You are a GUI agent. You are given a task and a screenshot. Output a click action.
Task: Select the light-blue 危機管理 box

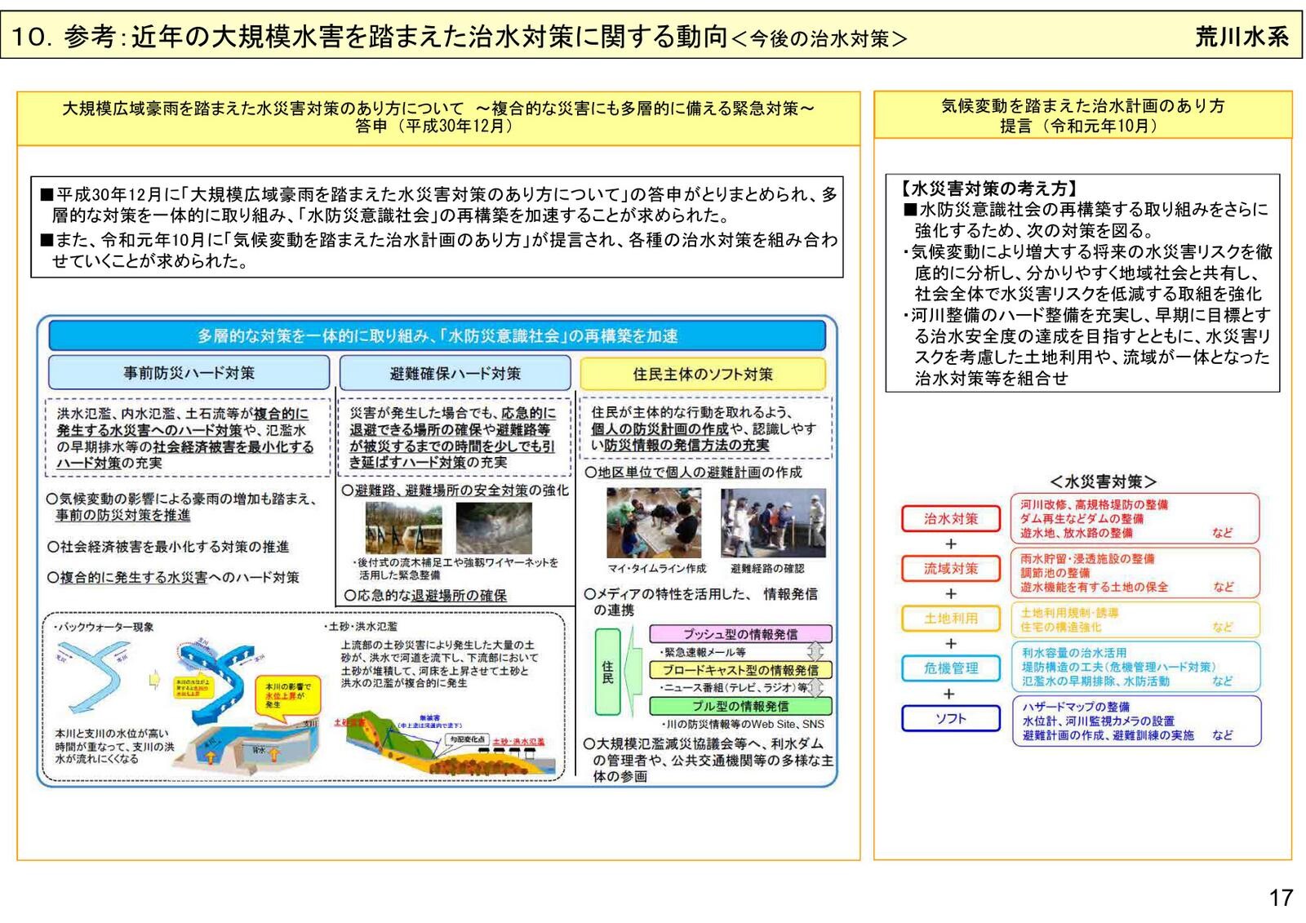click(x=950, y=668)
